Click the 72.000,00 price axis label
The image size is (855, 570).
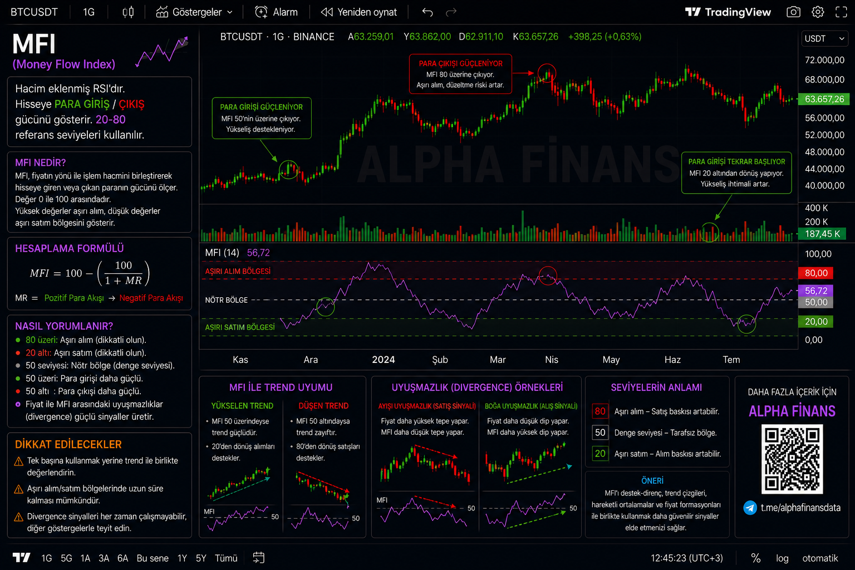coord(824,60)
